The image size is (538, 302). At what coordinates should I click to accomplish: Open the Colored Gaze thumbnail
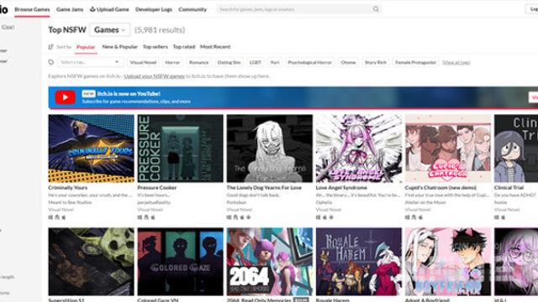click(180, 262)
